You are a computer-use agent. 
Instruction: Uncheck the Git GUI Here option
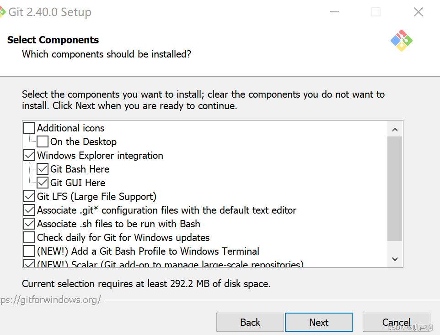(42, 183)
